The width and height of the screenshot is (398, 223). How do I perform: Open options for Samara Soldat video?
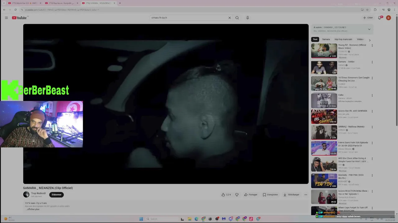tap(372, 62)
